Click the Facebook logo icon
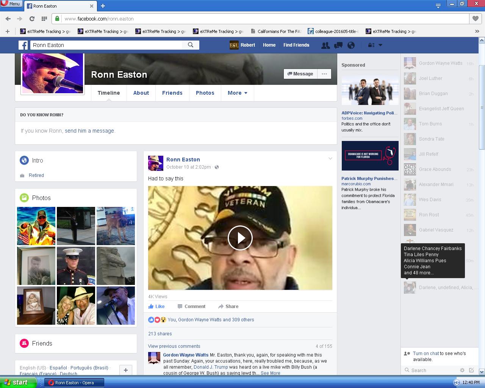 [23, 45]
